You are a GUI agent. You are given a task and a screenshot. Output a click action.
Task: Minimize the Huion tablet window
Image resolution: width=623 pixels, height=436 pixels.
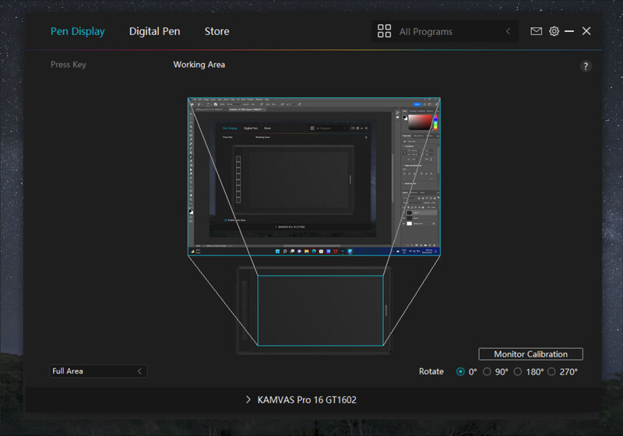click(x=569, y=31)
